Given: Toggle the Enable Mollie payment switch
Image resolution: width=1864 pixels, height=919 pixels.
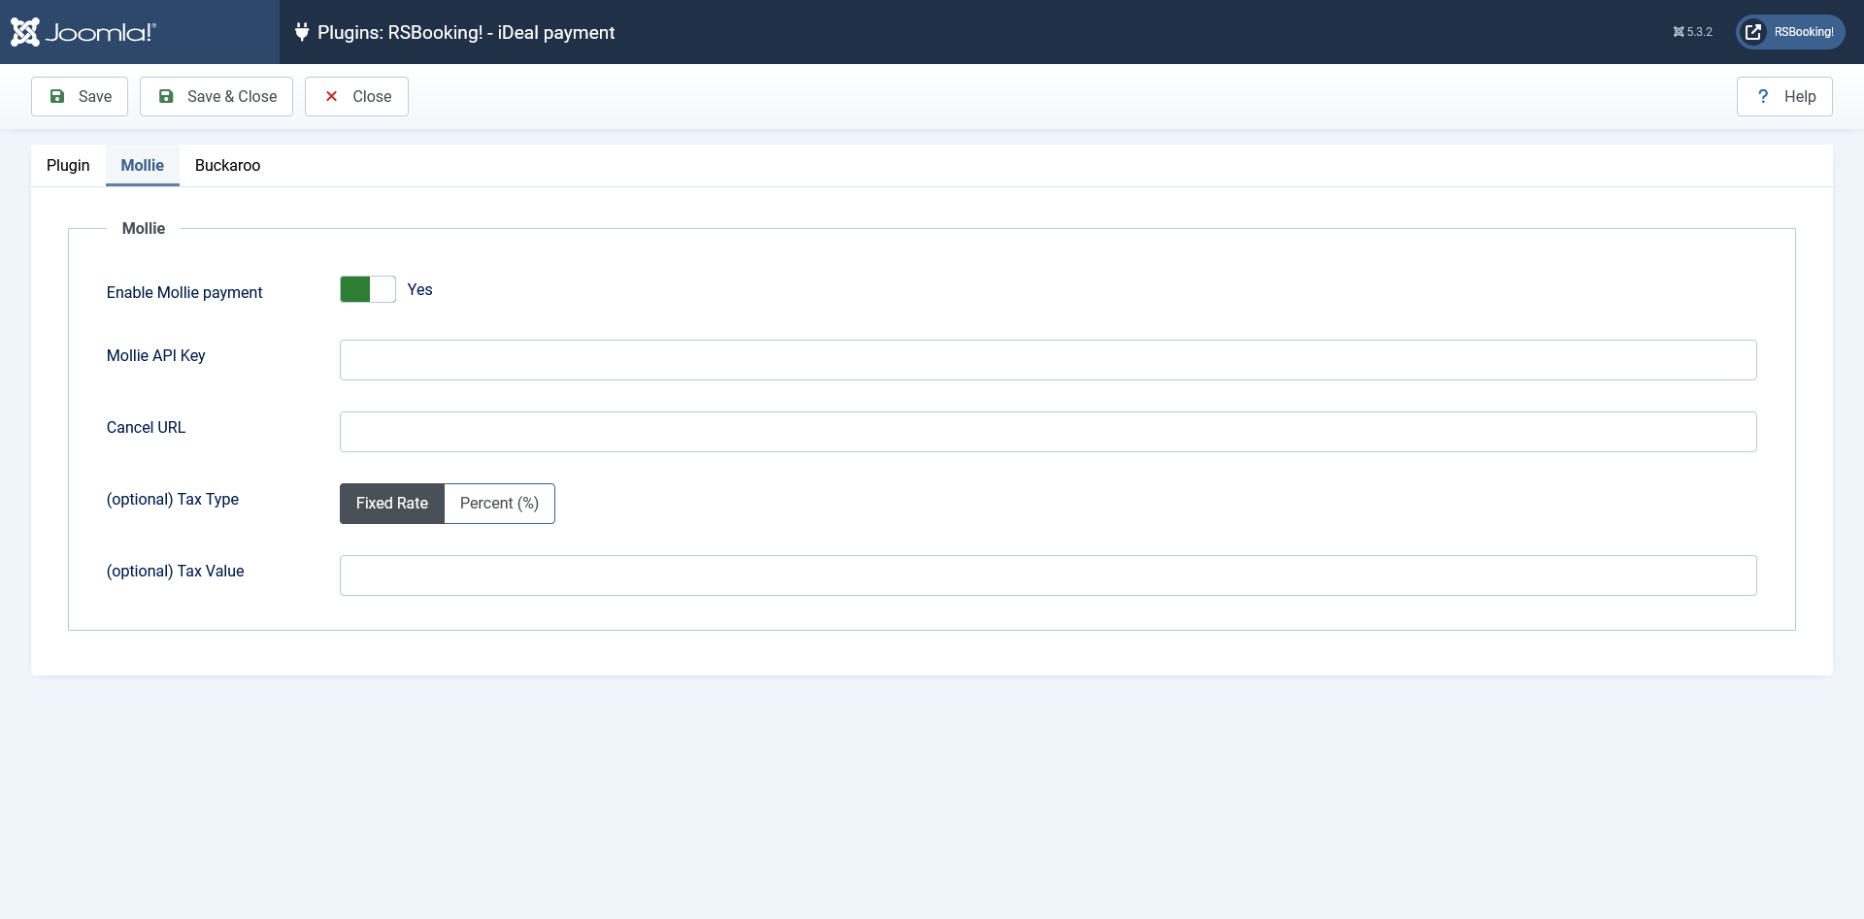Looking at the screenshot, I should [x=368, y=289].
